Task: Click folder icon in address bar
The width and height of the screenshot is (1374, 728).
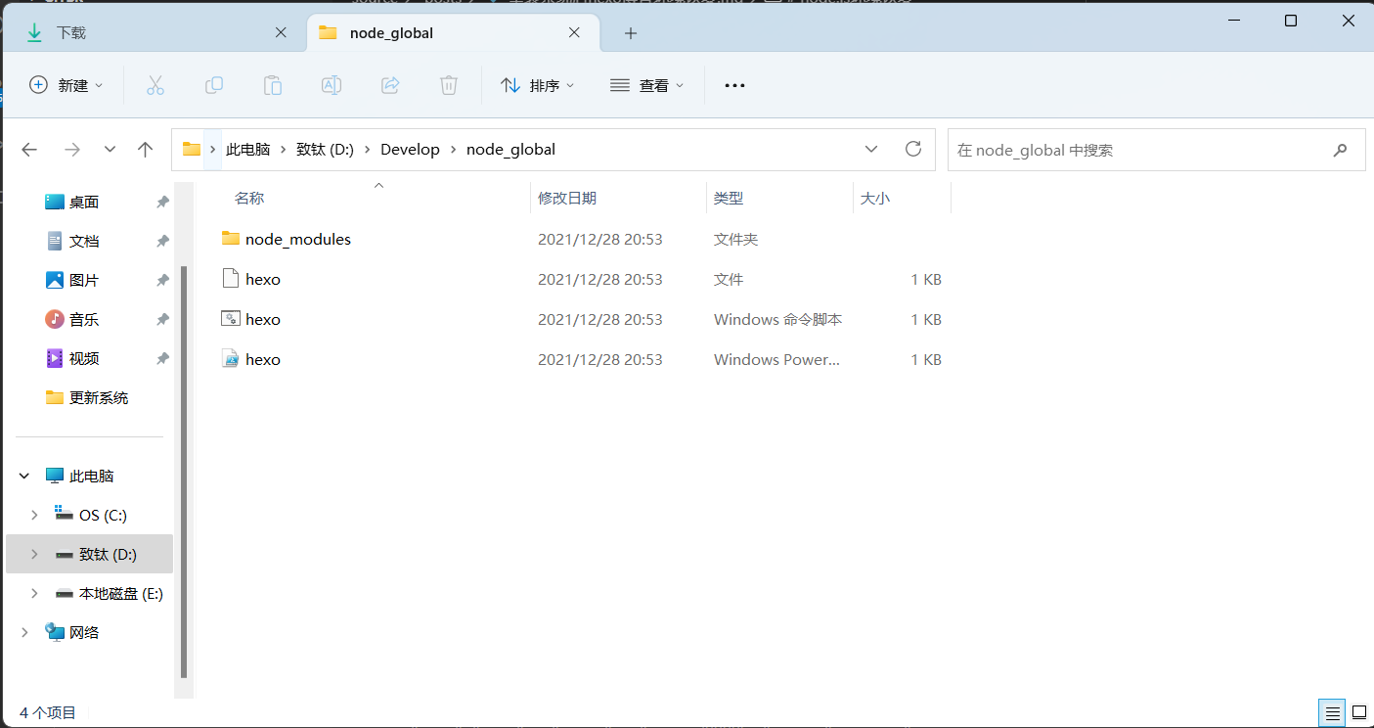Action: coord(192,150)
